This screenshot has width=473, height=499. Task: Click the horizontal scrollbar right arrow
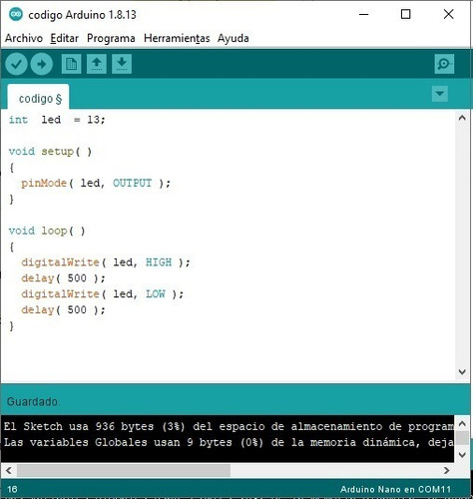(x=447, y=470)
